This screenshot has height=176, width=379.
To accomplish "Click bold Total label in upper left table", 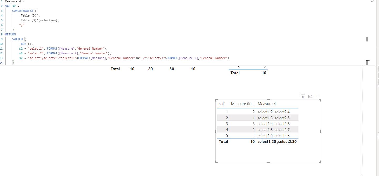I will (115, 69).
